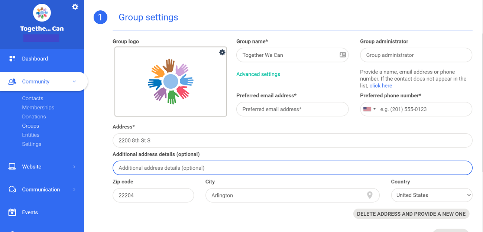Collapse the Community section chevron
Viewport: 483px width, 232px height.
click(74, 81)
